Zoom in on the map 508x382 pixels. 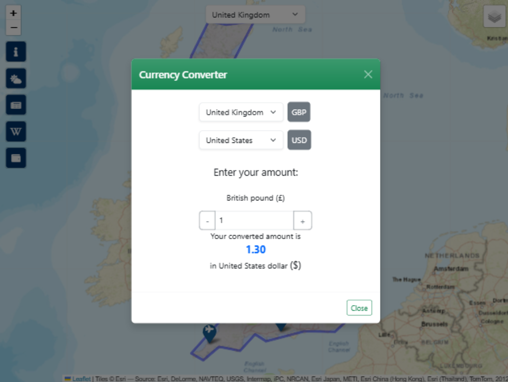[13, 13]
